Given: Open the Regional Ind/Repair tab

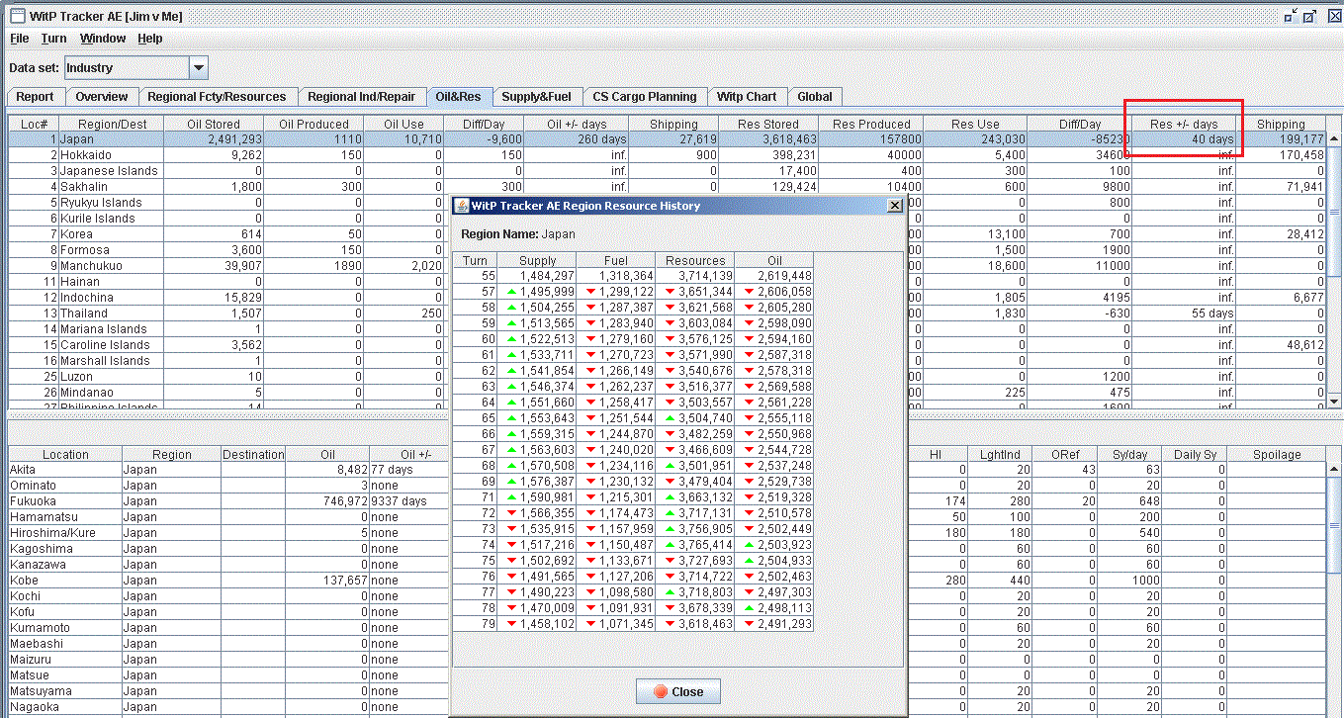Looking at the screenshot, I should pyautogui.click(x=361, y=97).
